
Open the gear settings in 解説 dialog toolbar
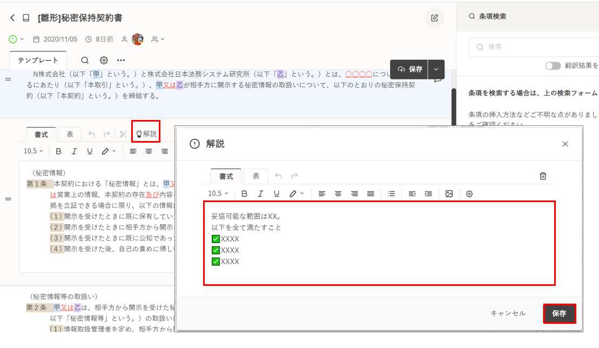[469, 193]
